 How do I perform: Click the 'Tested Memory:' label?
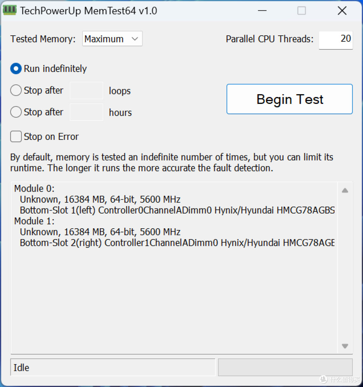pyautogui.click(x=43, y=39)
